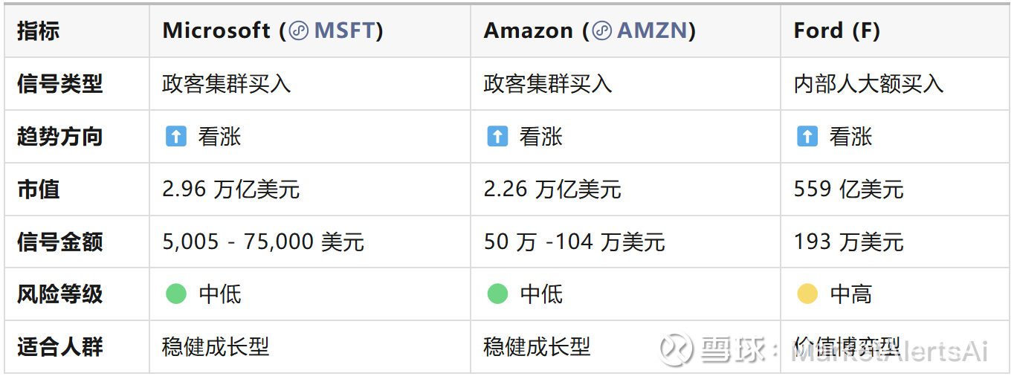Click Ford's blue up-arrow trend icon
Image resolution: width=1017 pixels, height=382 pixels.
coord(807,137)
